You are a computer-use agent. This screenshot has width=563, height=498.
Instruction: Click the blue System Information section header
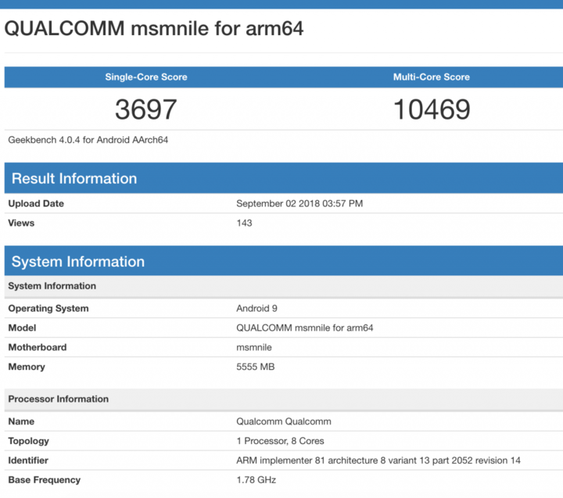click(284, 261)
